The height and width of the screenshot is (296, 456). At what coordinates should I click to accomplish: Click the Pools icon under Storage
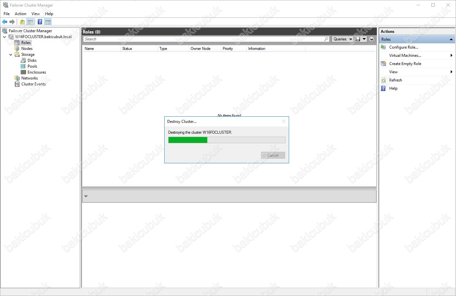tap(23, 66)
